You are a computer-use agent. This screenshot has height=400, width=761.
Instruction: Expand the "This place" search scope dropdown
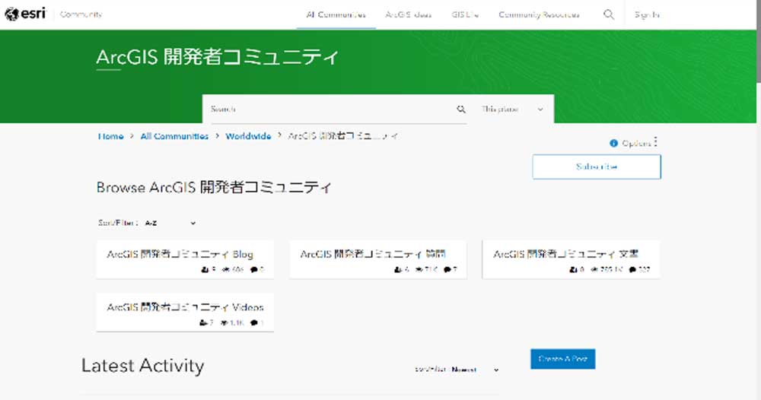pyautogui.click(x=514, y=110)
